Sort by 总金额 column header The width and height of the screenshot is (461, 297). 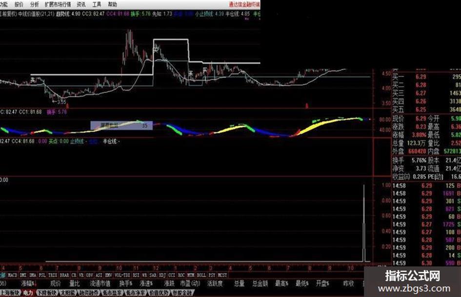(x=260, y=284)
